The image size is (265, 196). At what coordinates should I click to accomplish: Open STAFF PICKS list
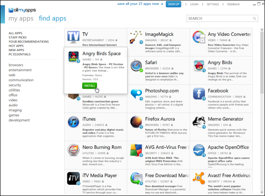click(x=18, y=37)
